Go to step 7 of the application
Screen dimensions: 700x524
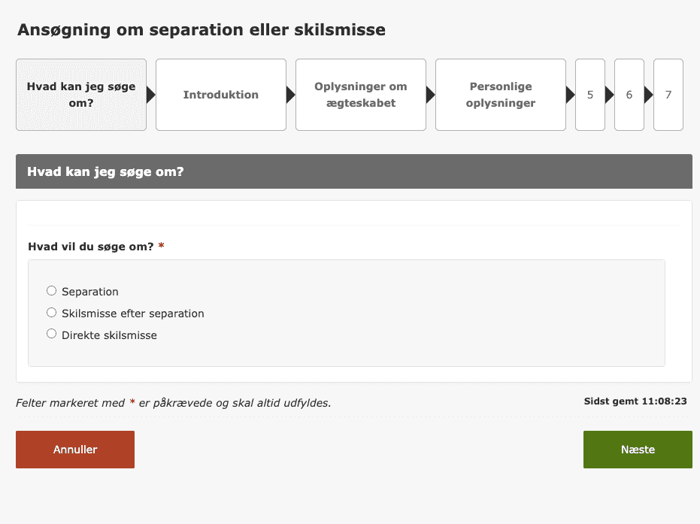click(x=668, y=95)
